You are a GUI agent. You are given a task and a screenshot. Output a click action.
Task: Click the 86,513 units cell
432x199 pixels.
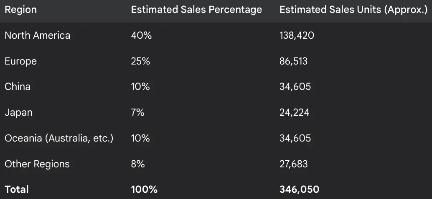[293, 61]
